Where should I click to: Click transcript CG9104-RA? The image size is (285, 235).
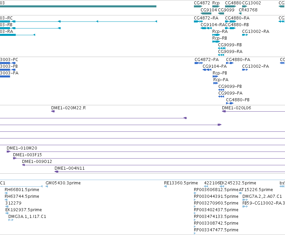(x=206, y=28)
